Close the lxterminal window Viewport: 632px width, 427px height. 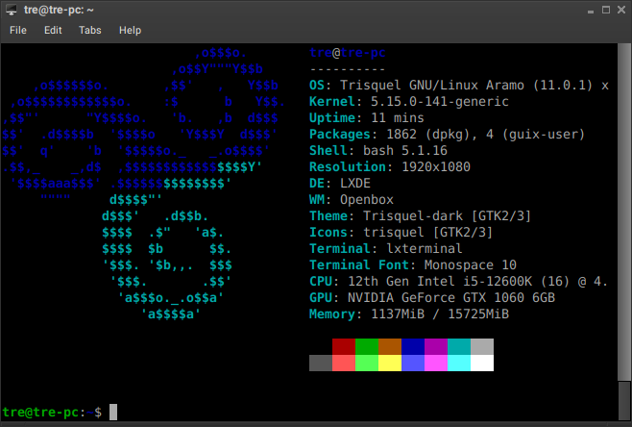coord(621,10)
